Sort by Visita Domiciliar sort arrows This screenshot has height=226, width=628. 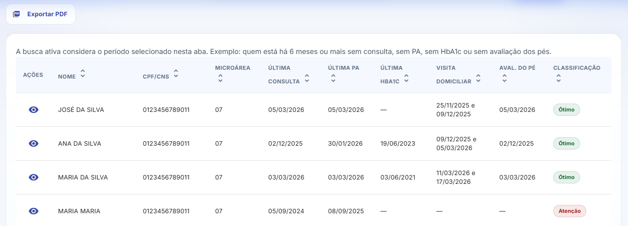[478, 79]
